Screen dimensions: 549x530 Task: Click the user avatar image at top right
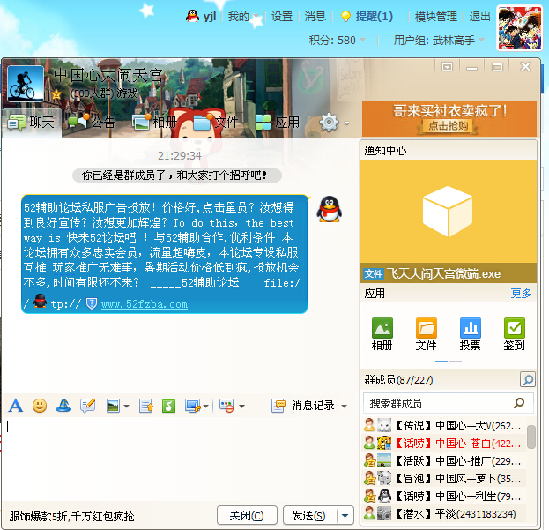pyautogui.click(x=519, y=29)
